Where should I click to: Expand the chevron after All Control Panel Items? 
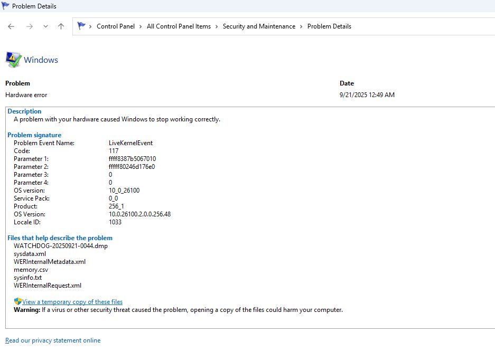pyautogui.click(x=217, y=26)
